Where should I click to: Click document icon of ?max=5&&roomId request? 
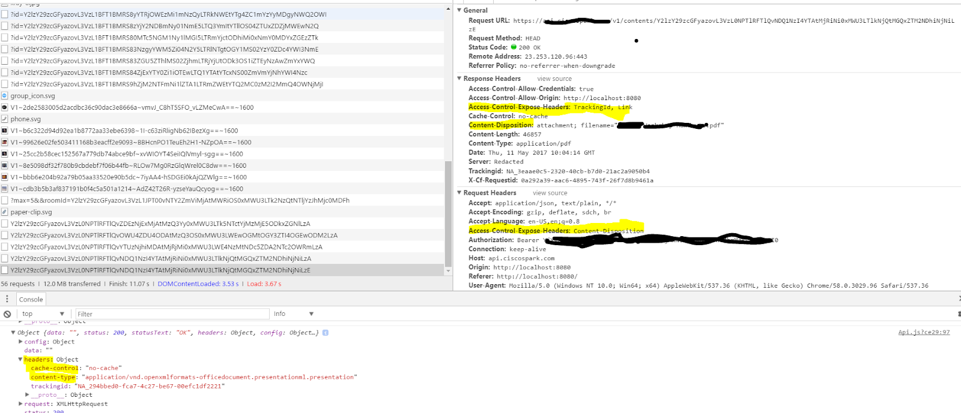tap(5, 201)
